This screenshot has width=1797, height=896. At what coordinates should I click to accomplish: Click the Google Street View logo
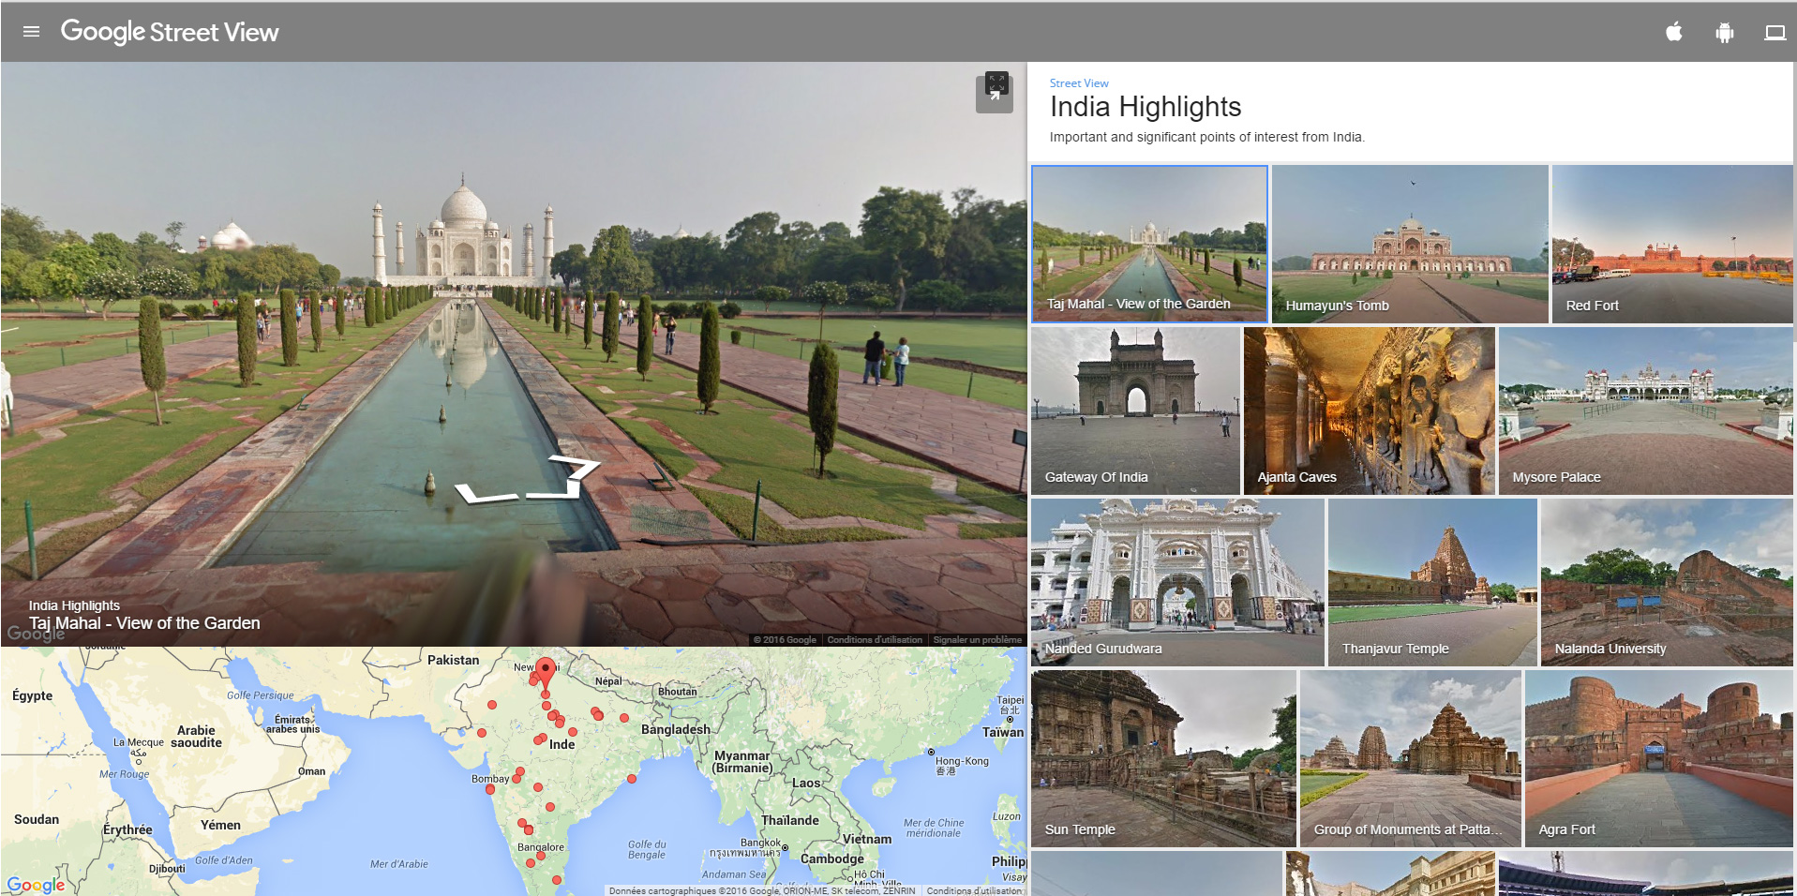coord(170,32)
